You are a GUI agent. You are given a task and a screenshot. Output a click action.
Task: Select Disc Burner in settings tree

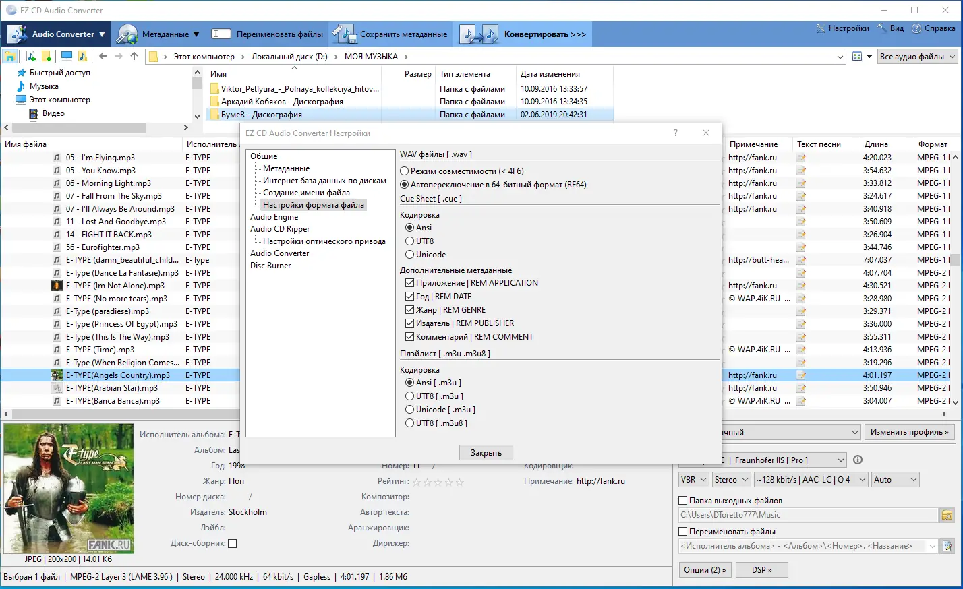point(270,266)
